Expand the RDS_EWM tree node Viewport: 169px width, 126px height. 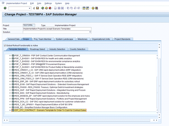click(x=10, y=84)
